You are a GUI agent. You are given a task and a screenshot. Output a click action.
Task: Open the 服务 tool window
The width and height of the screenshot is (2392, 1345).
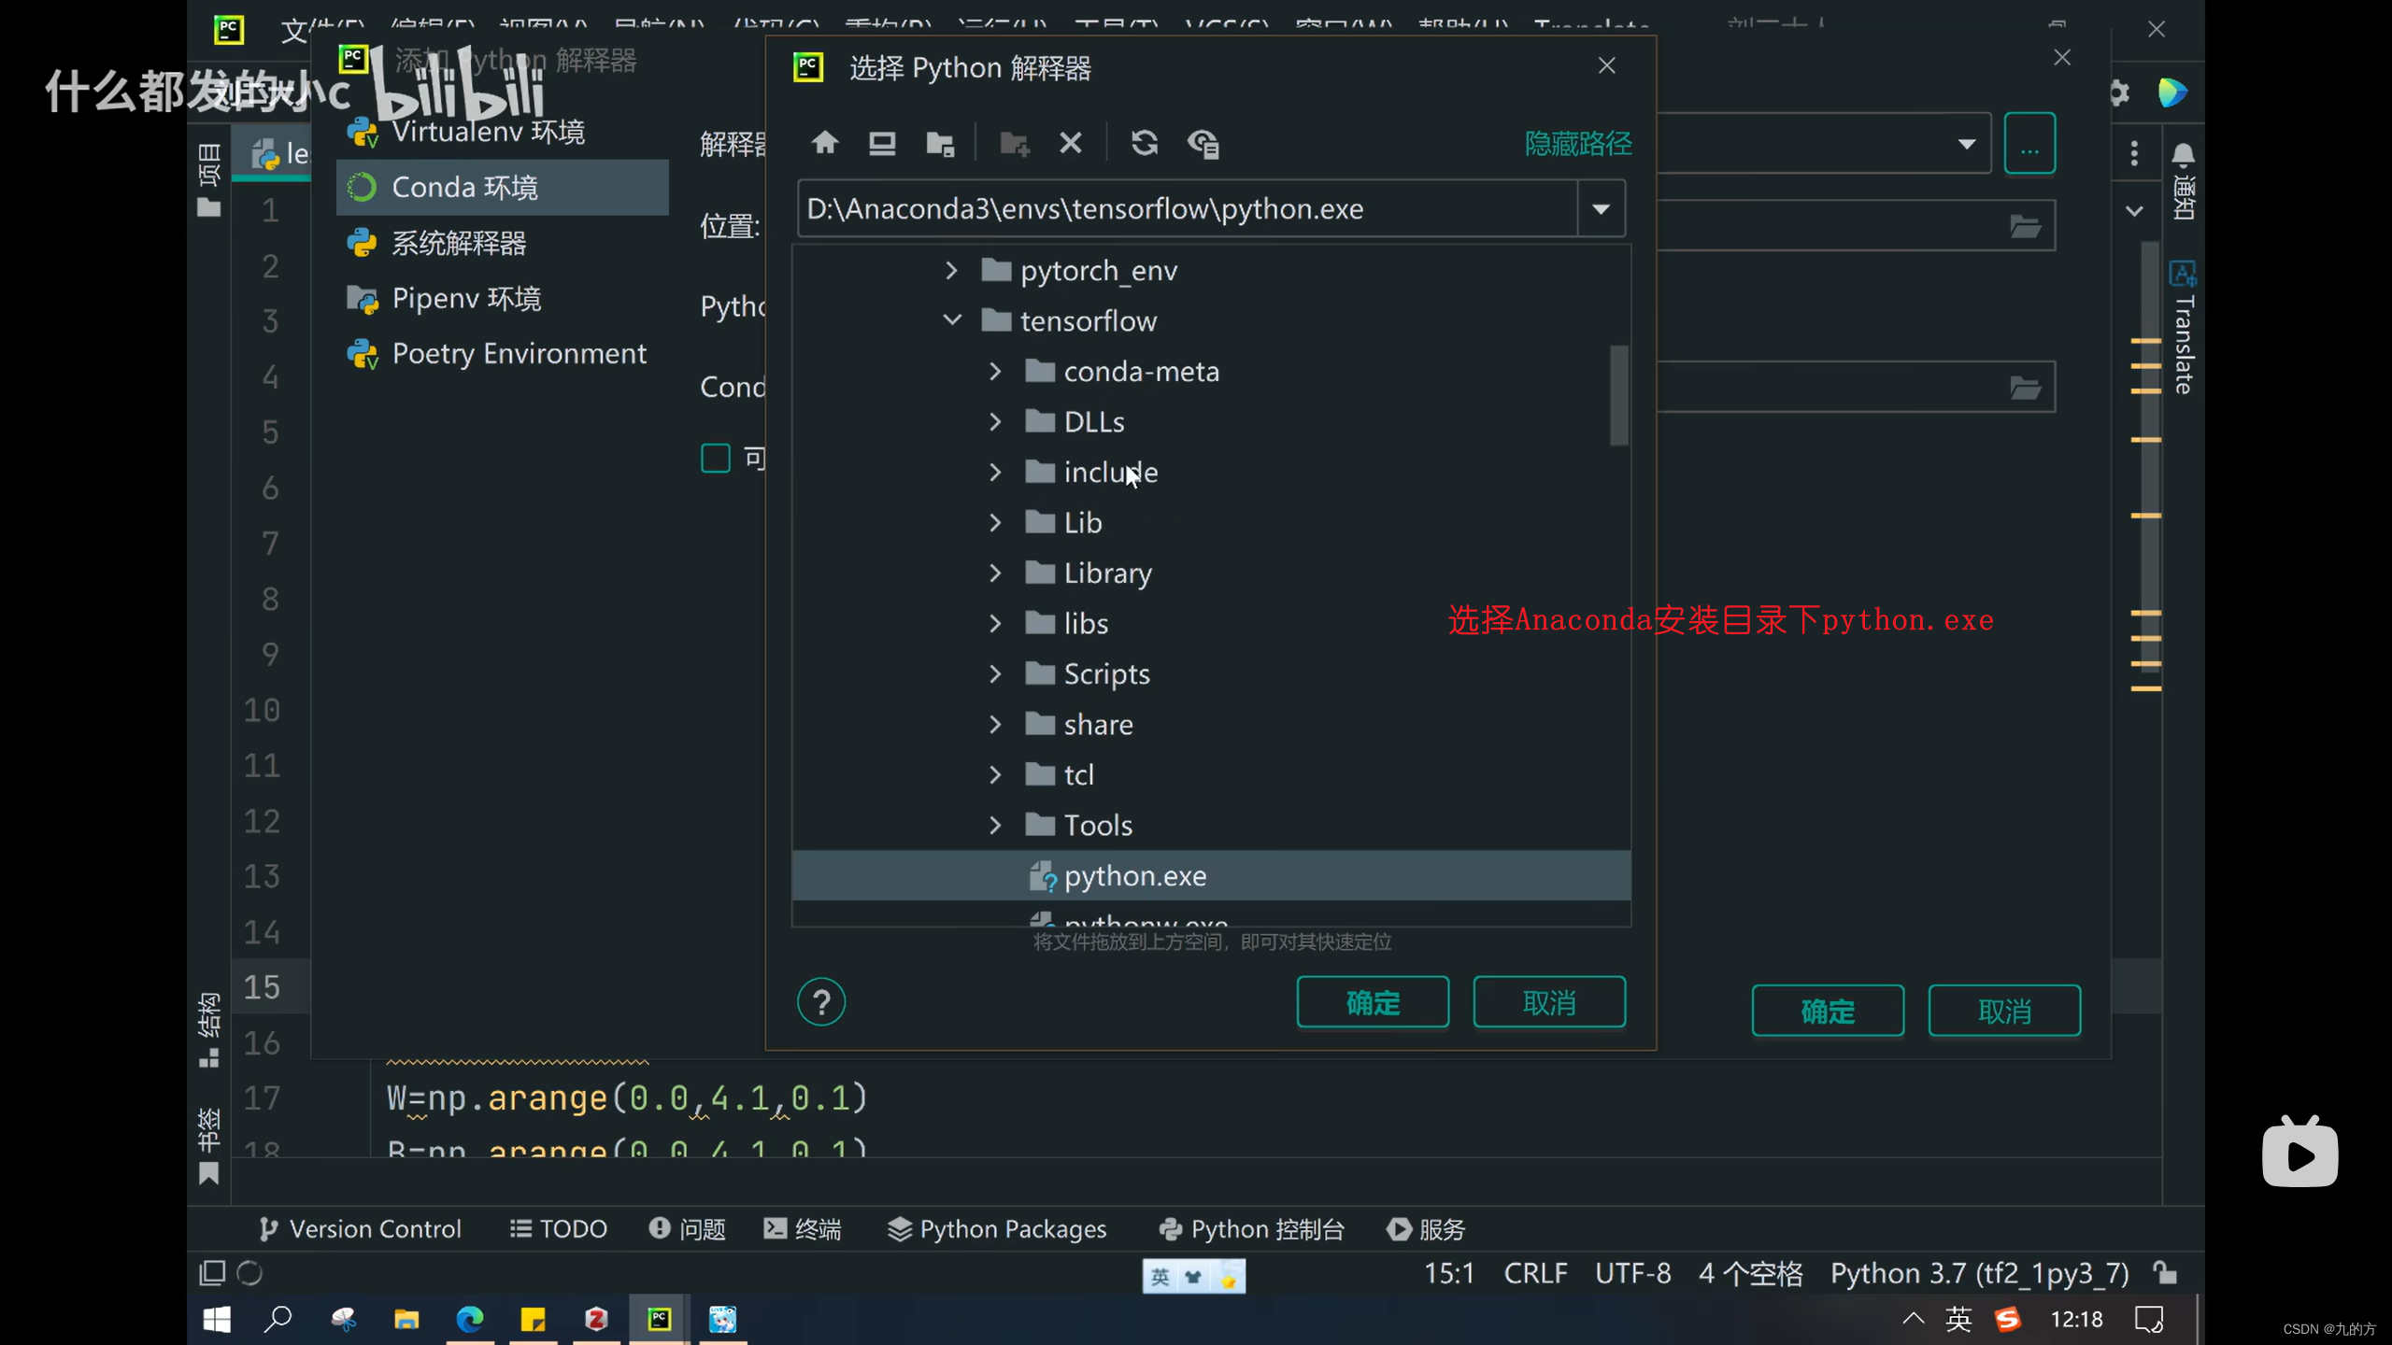(x=1426, y=1228)
